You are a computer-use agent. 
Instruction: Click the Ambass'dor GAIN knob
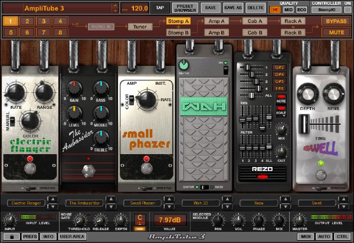coord(74,88)
